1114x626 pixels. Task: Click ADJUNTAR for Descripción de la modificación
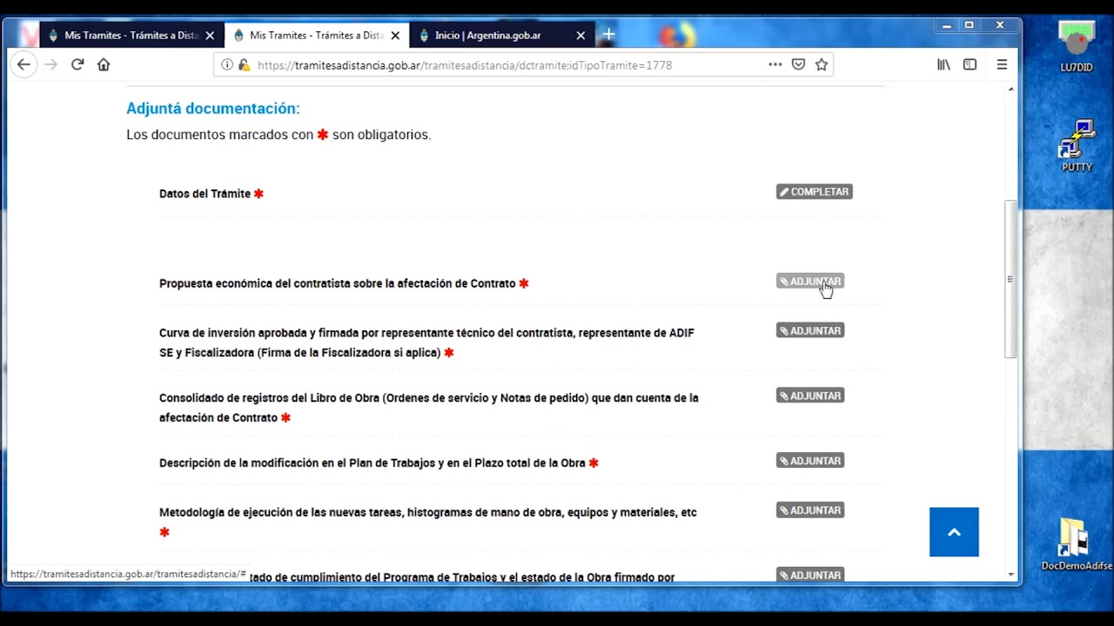[810, 461]
